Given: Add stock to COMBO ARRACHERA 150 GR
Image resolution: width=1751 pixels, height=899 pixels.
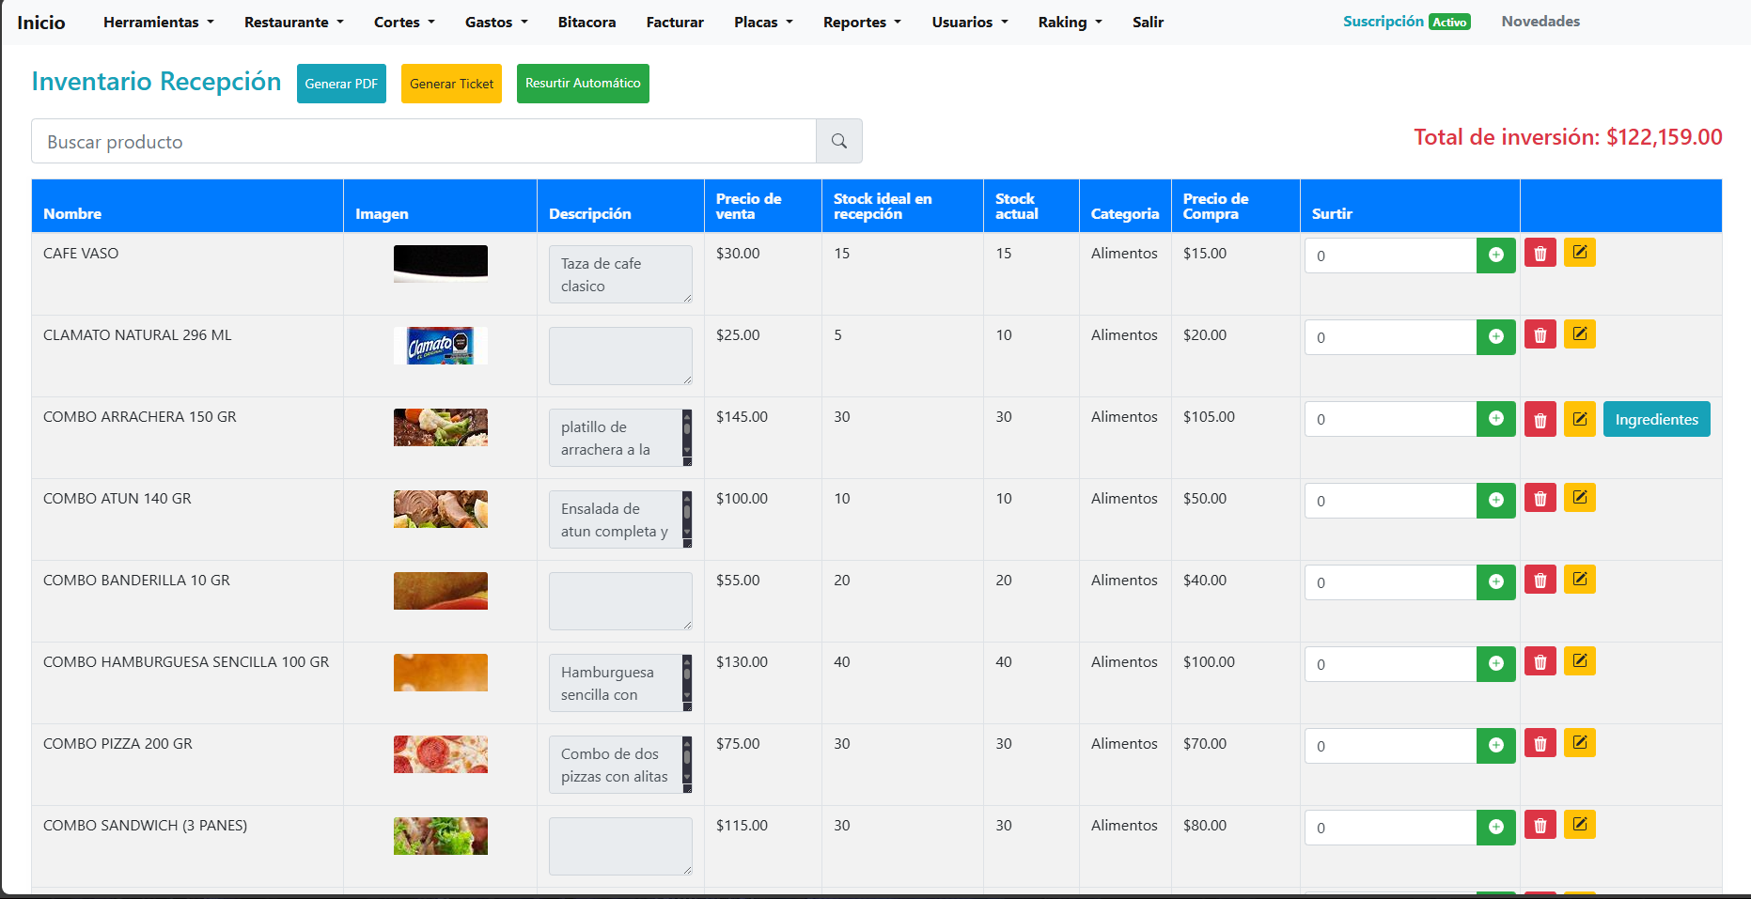Looking at the screenshot, I should (1495, 419).
